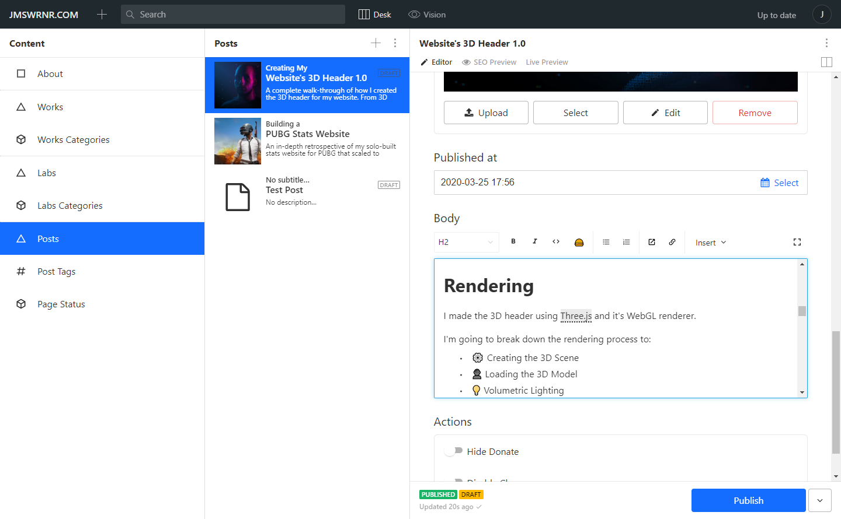The width and height of the screenshot is (841, 519).
Task: Click the Search input field
Action: coord(233,15)
